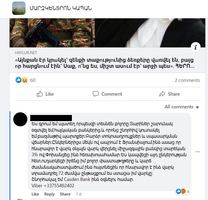This screenshot has height=200, width=208.
Task: Click Reply under the comment
Action: click(49, 194)
